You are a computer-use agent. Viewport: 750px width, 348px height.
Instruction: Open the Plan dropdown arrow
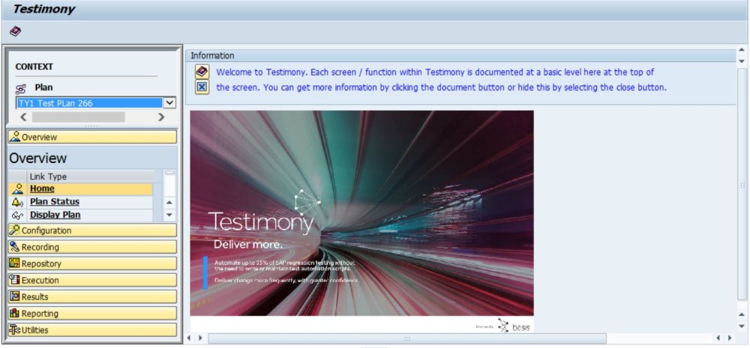(x=169, y=103)
